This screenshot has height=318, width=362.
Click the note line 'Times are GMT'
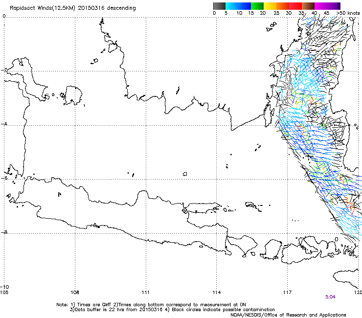[151, 305]
